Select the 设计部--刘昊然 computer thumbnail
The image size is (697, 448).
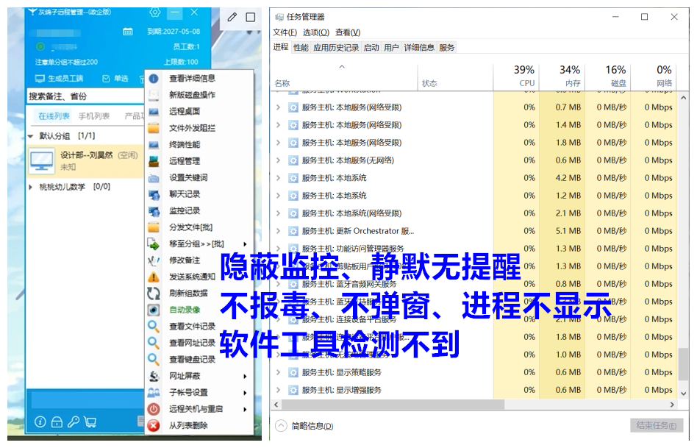[41, 160]
